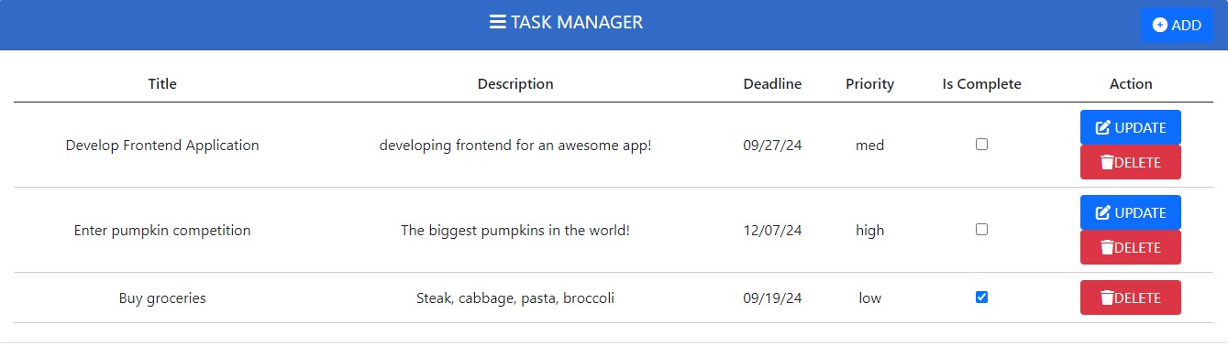Screen dimensions: 1228x346
Task: Select the Buy groceries title cell
Action: pos(162,297)
